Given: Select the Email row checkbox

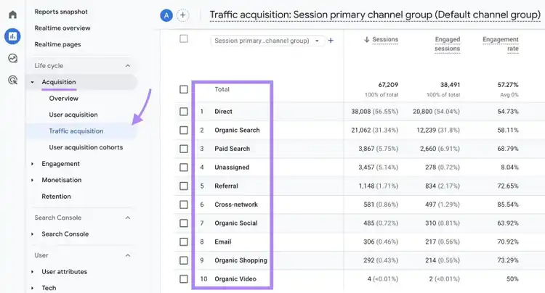Looking at the screenshot, I should (x=184, y=242).
